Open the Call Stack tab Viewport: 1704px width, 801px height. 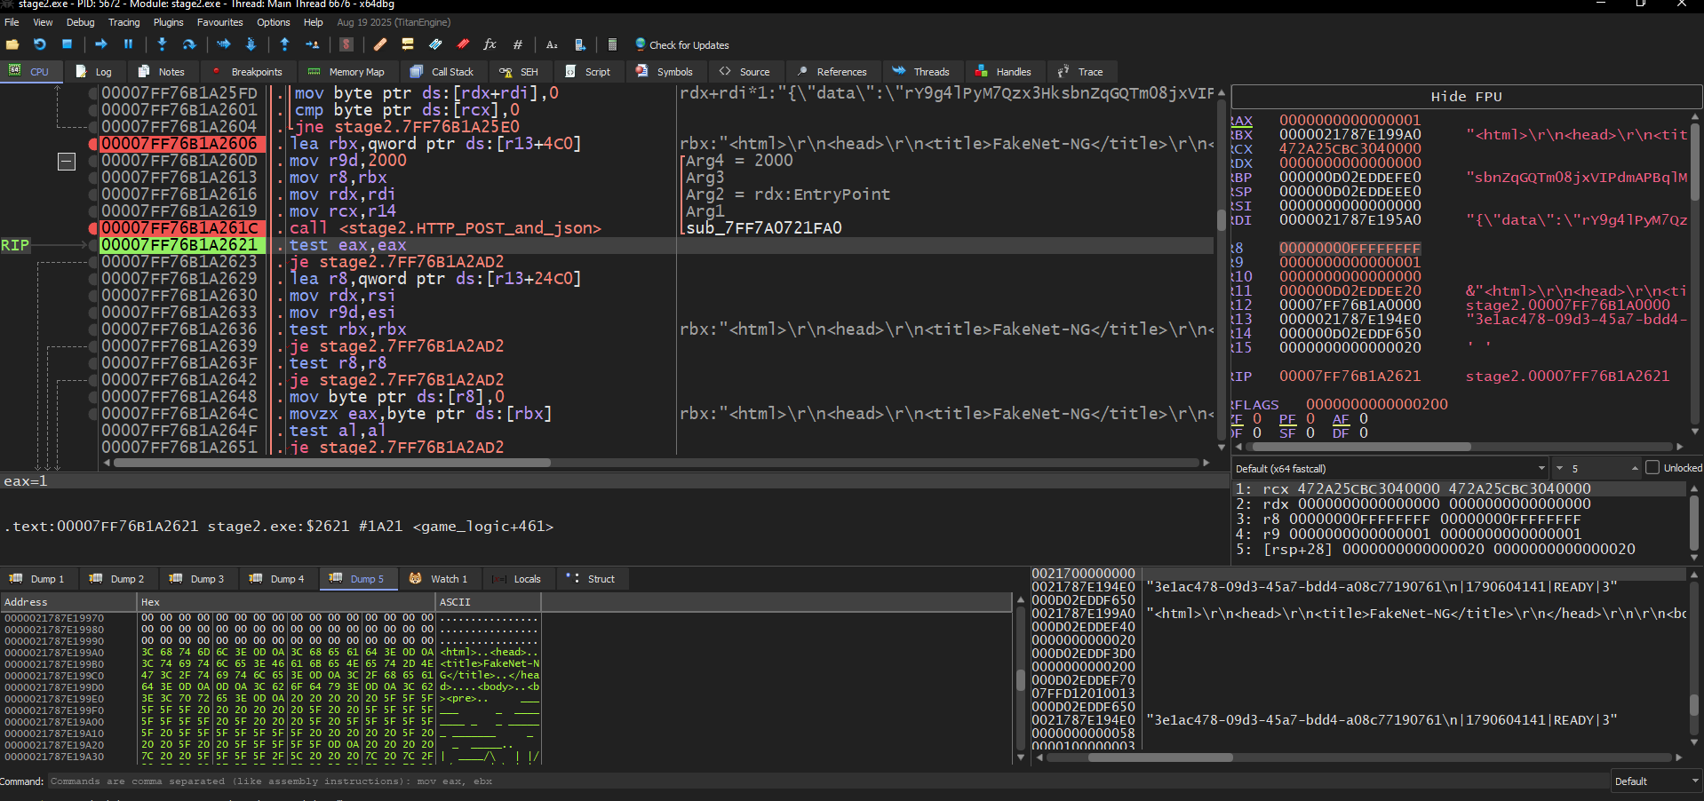tap(442, 72)
